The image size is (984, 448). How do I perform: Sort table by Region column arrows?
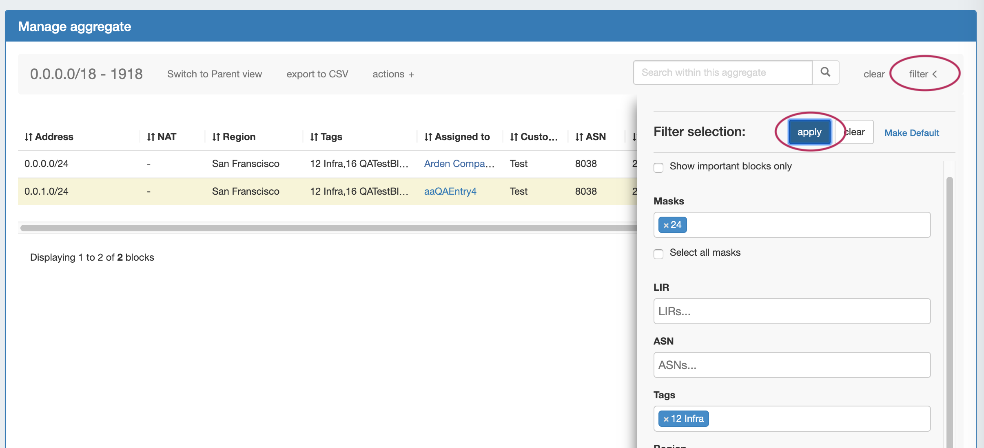216,137
